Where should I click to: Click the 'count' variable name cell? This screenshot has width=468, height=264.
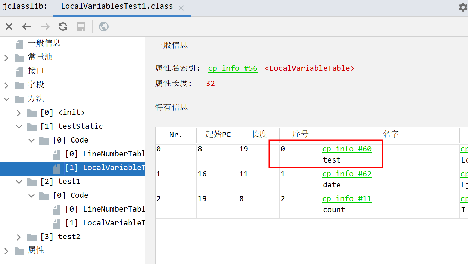point(334,210)
